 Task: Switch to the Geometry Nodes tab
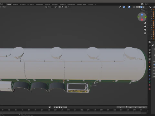pos(81,5)
